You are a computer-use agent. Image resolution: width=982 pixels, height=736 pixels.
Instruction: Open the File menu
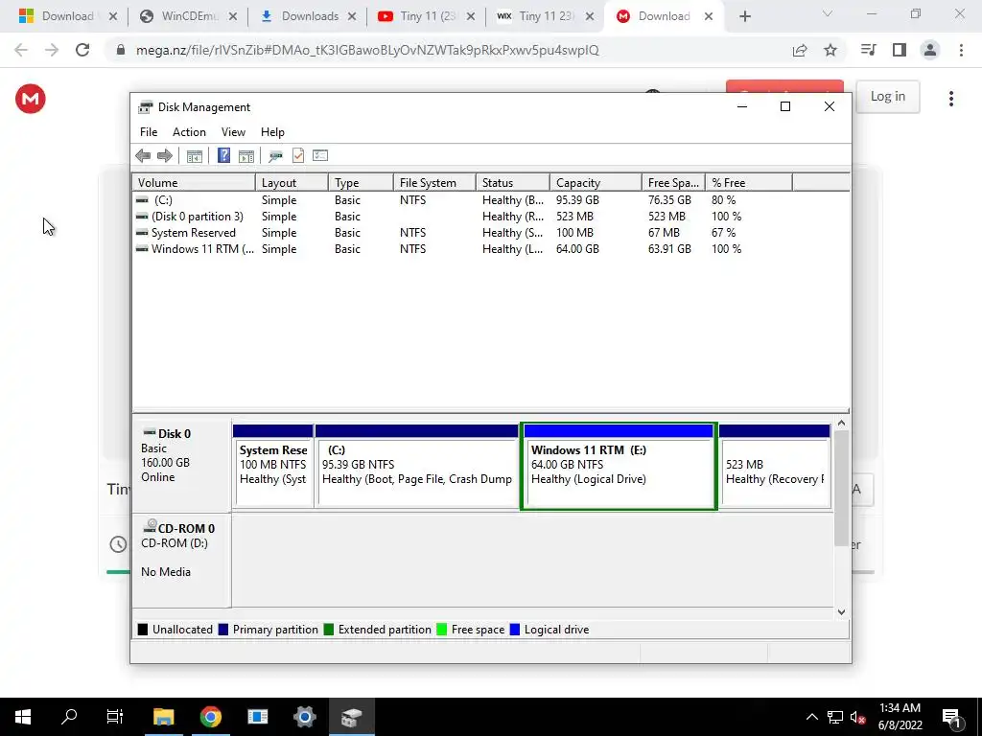149,132
